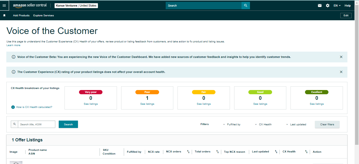Sort by Last updated arrows

(276, 152)
